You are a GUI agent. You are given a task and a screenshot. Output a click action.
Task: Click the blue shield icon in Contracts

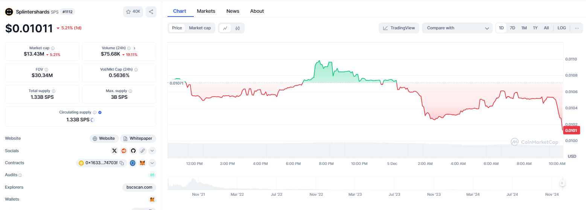pyautogui.click(x=133, y=163)
